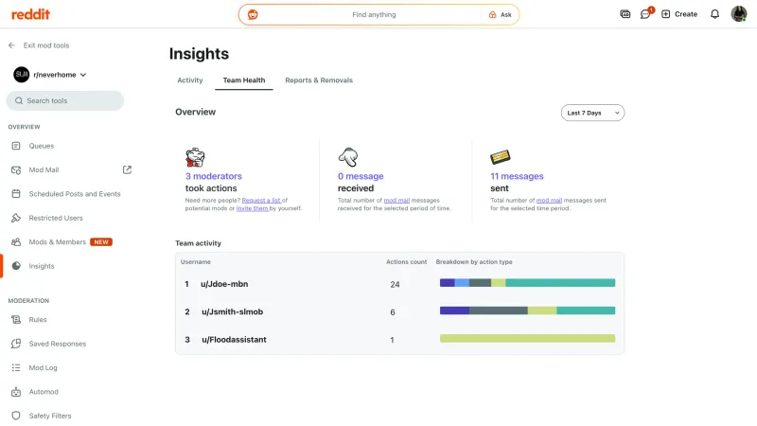
Task: Click the Username column header
Action: coord(196,262)
